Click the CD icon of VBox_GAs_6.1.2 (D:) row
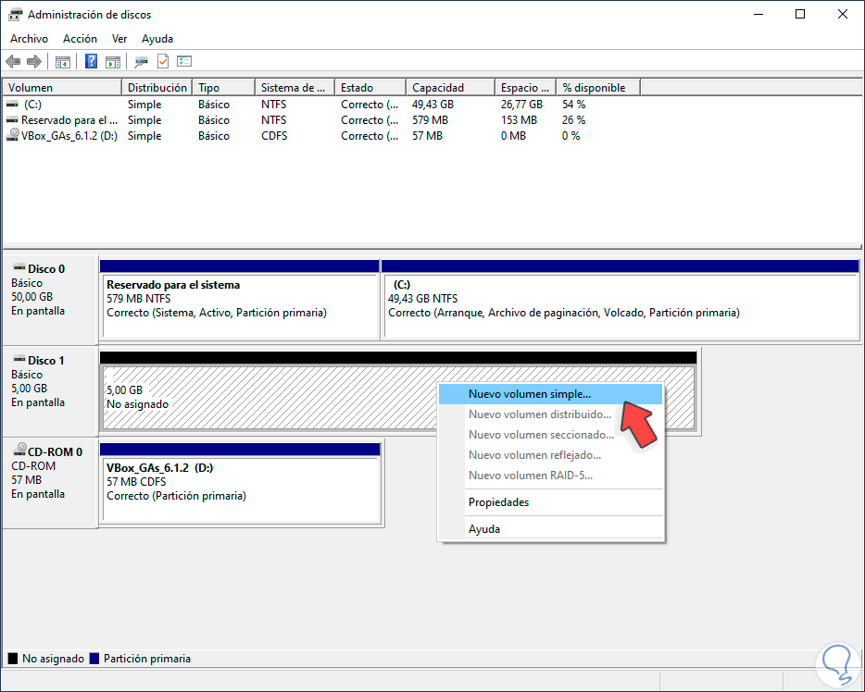Image resolution: width=865 pixels, height=692 pixels. (x=12, y=134)
